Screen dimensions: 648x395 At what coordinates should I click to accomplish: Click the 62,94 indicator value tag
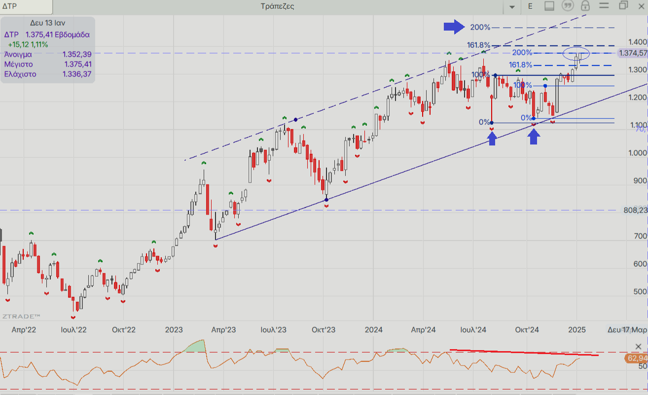click(x=636, y=358)
